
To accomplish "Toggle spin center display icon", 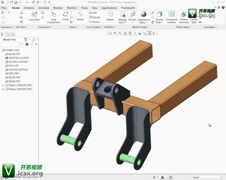I will 154,33.
